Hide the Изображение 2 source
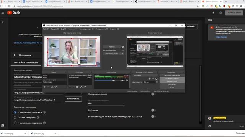This screenshot has width=245, height=137. (x=88, y=78)
